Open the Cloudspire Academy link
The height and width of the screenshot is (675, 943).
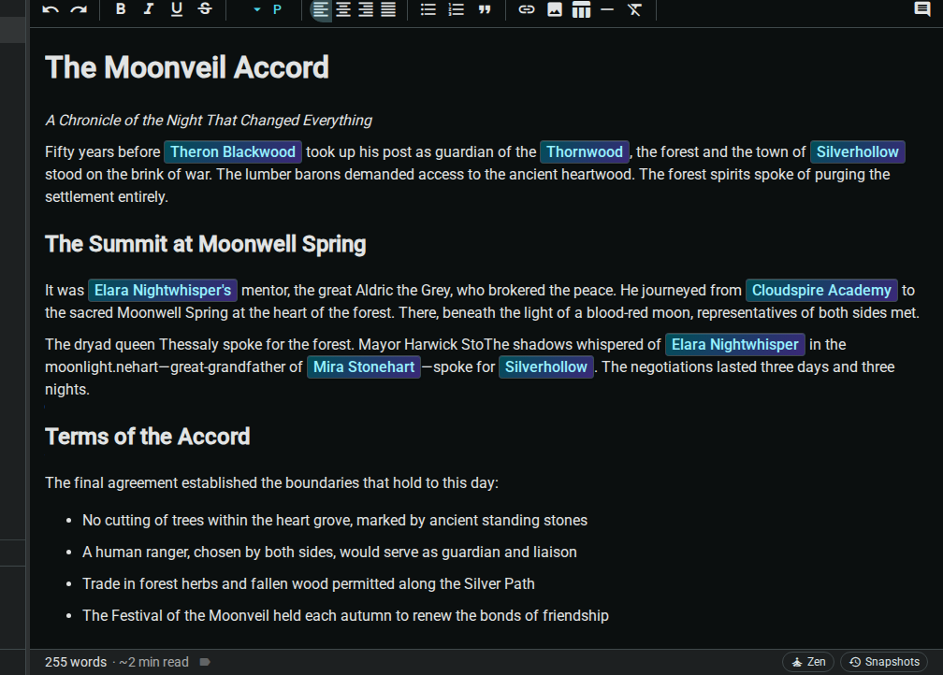[821, 291]
